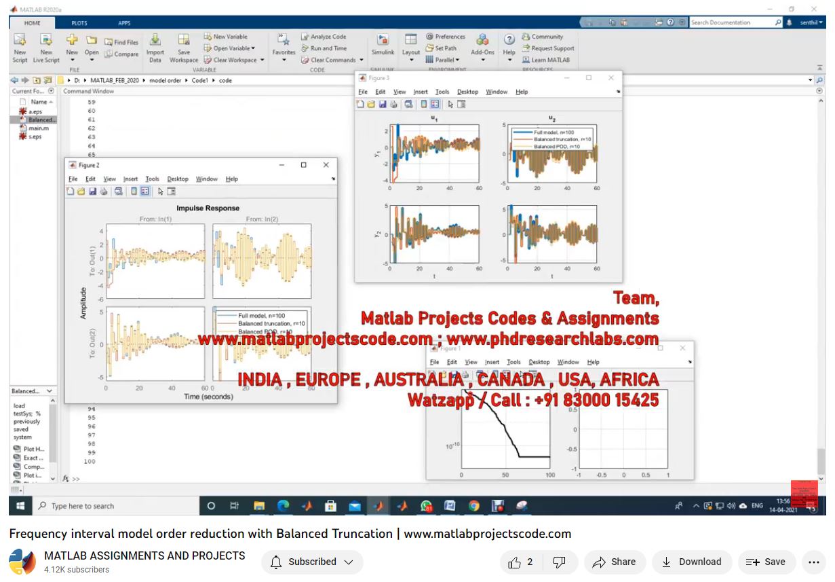The image size is (835, 582).
Task: Click the Edit Plot arrow in Figure 2 toolbar
Action: 160,192
